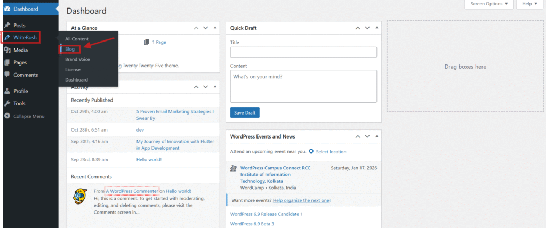Open the dev post link
Image resolution: width=546 pixels, height=228 pixels.
[140, 130]
